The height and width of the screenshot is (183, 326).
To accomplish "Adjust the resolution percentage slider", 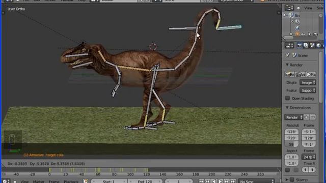I will 291,144.
